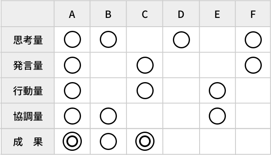The width and height of the screenshot is (271, 155).
Task: Click the empty 成果 cell under column E
Action: click(217, 142)
